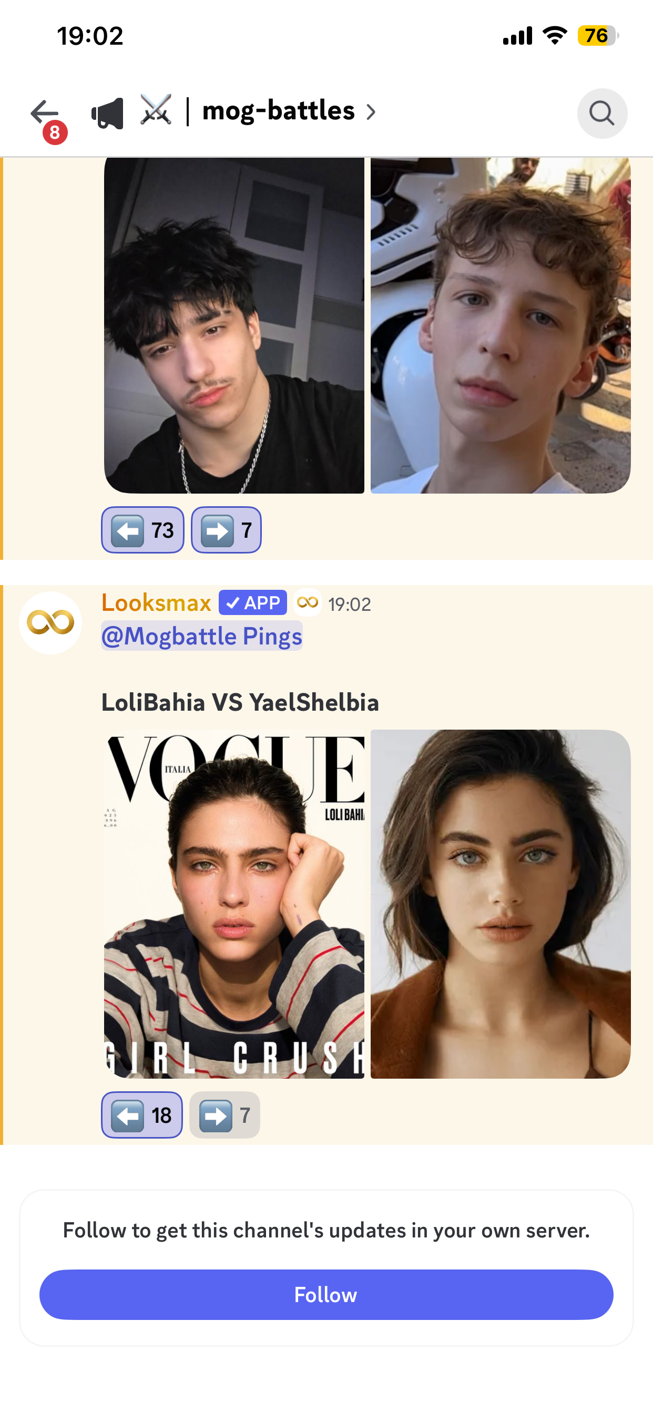The width and height of the screenshot is (653, 1413).
Task: Expand channel details via mog-battles chevron
Action: click(x=372, y=112)
